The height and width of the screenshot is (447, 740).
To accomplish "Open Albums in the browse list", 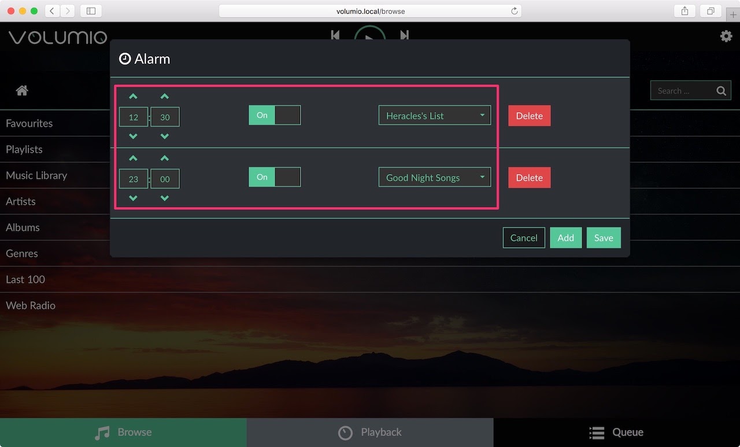I will [x=55, y=227].
